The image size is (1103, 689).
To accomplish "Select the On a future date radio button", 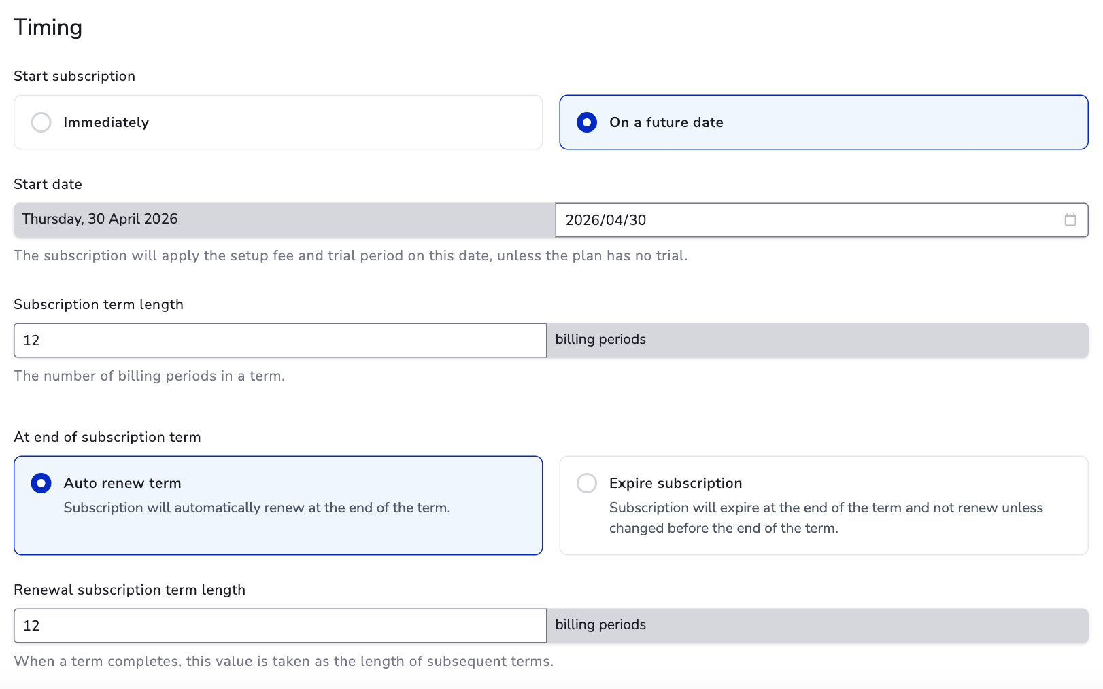I will 586,122.
